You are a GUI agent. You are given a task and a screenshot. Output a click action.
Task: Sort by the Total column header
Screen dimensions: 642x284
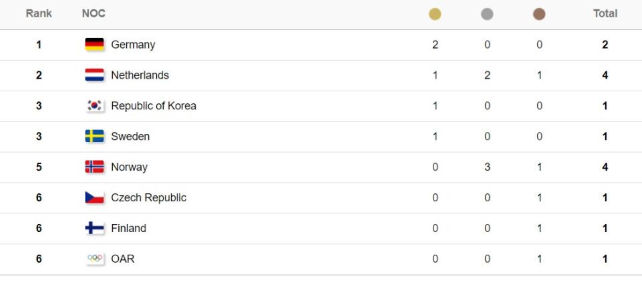(x=605, y=14)
